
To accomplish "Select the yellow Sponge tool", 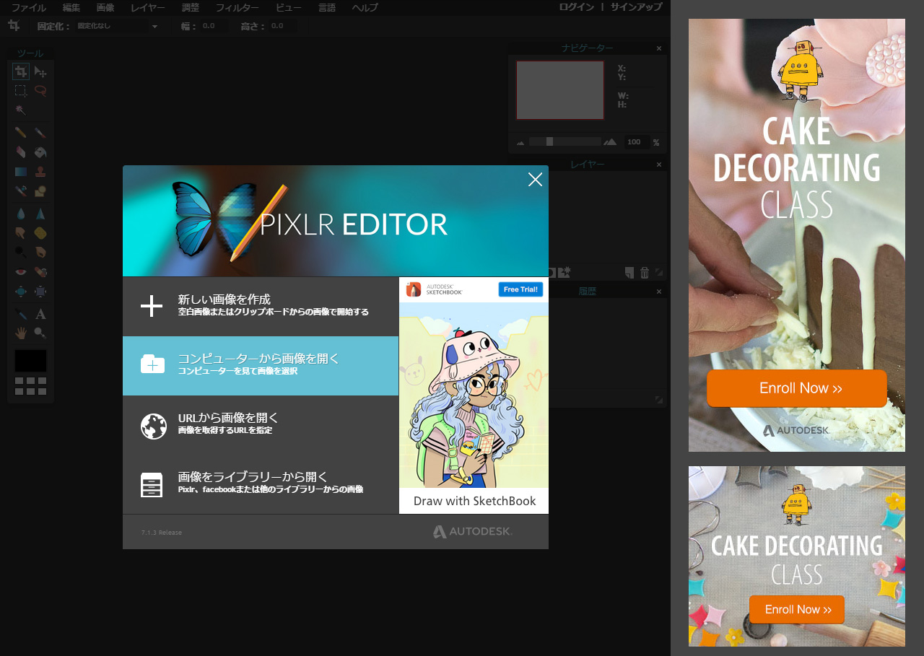I will pos(40,233).
